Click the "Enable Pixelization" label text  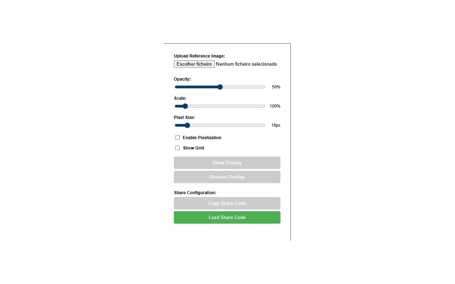[x=202, y=138]
